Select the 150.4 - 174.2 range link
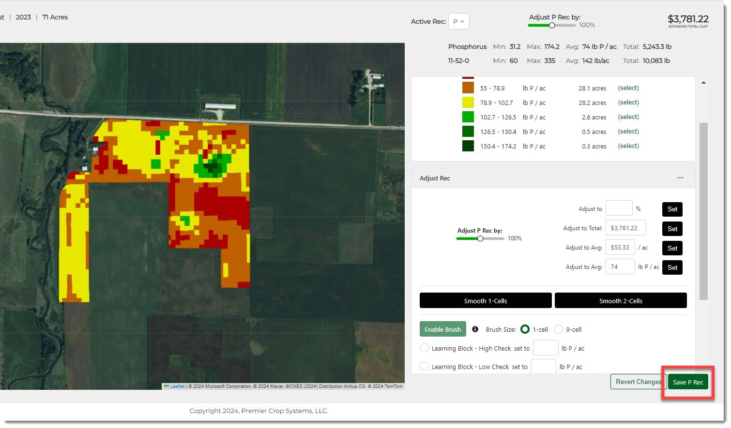This screenshot has width=731, height=428. pyautogui.click(x=628, y=146)
